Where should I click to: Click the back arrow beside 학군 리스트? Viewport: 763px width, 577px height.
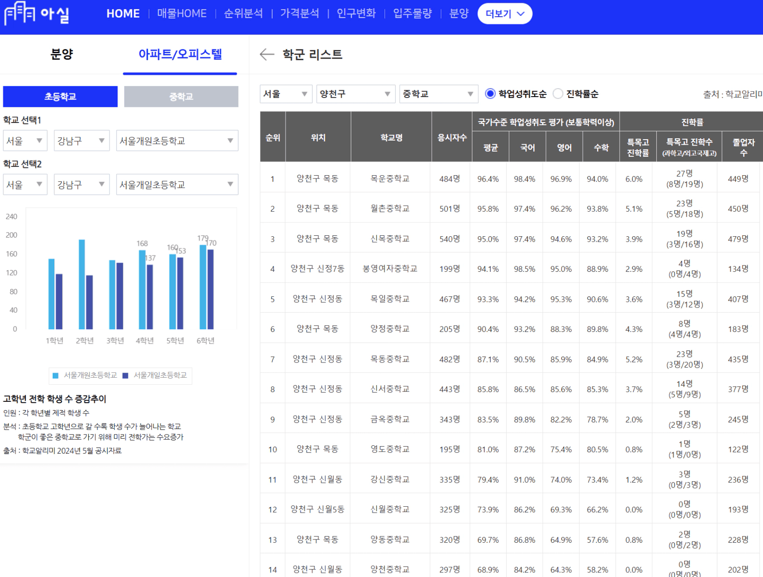pos(267,55)
